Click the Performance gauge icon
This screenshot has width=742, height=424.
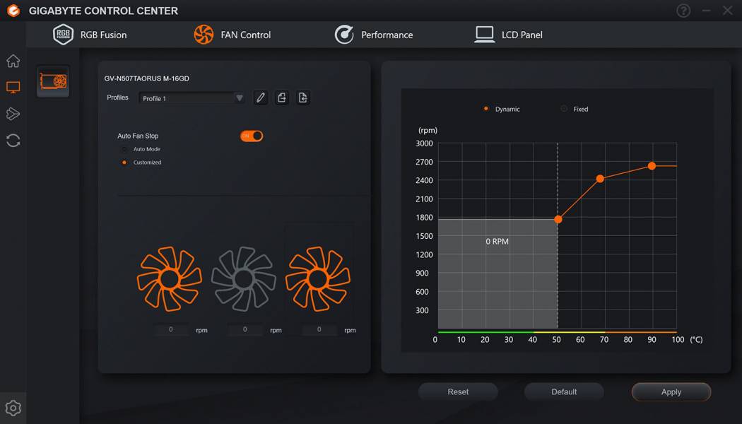point(344,35)
